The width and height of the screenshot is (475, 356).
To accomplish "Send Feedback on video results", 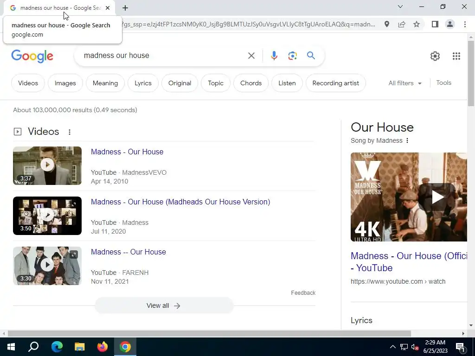I will [x=303, y=293].
